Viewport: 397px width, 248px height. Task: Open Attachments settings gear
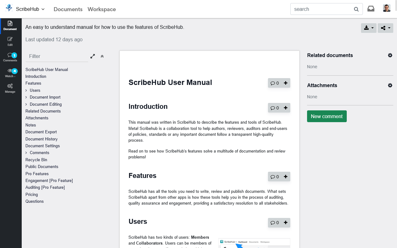(390, 85)
